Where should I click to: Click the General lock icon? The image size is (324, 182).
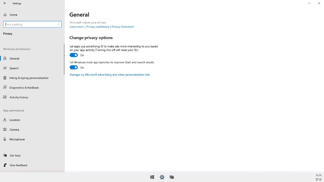click(x=5, y=58)
